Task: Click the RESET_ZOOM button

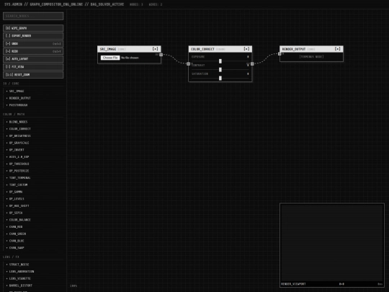Action: pos(33,75)
